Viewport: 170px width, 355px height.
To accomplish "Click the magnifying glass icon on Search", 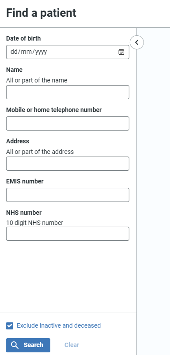I will coord(15,345).
